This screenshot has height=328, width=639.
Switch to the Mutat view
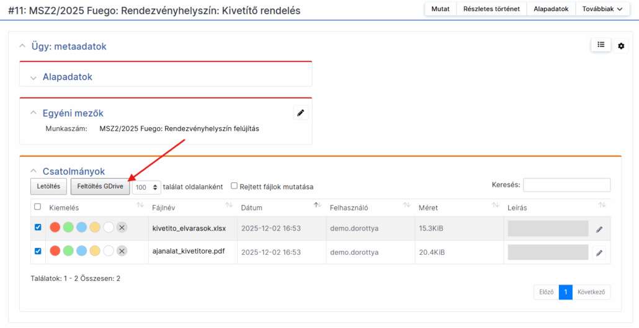tap(440, 9)
